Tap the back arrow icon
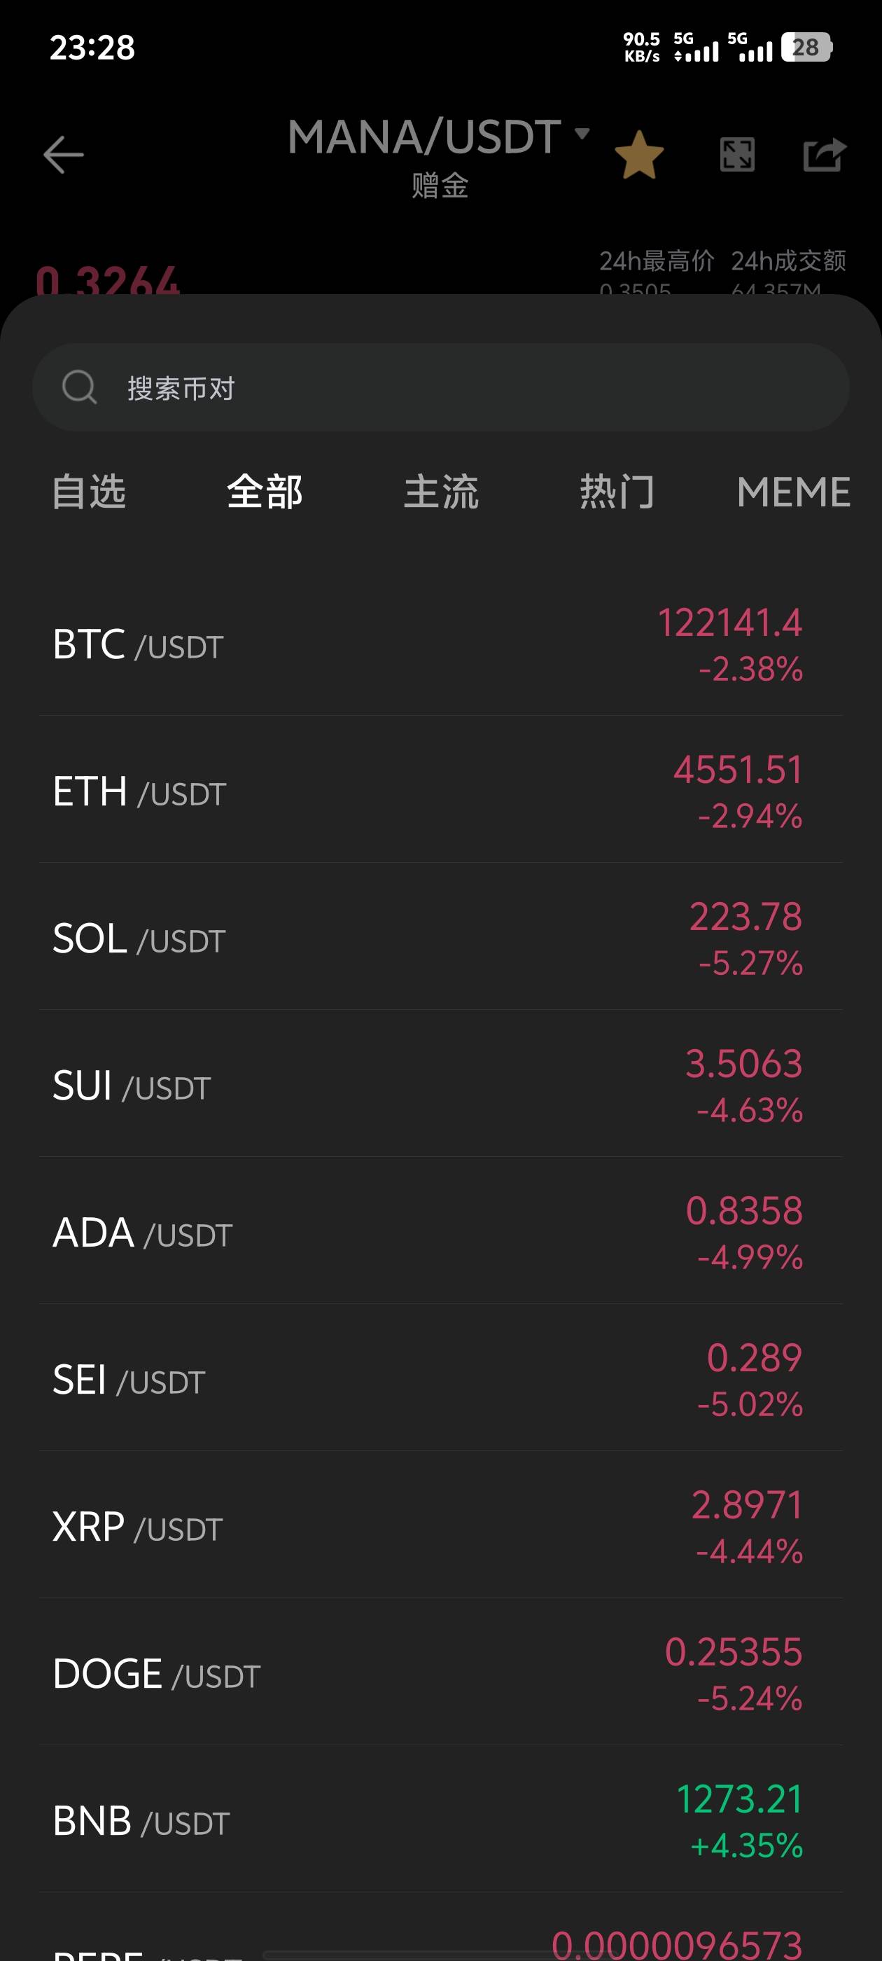This screenshot has width=882, height=1961. [x=63, y=155]
